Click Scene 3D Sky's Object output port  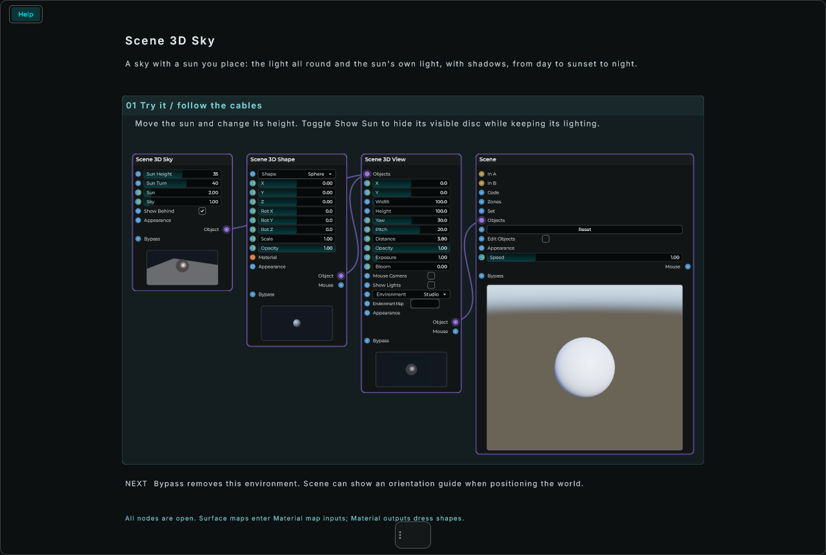[x=227, y=230]
